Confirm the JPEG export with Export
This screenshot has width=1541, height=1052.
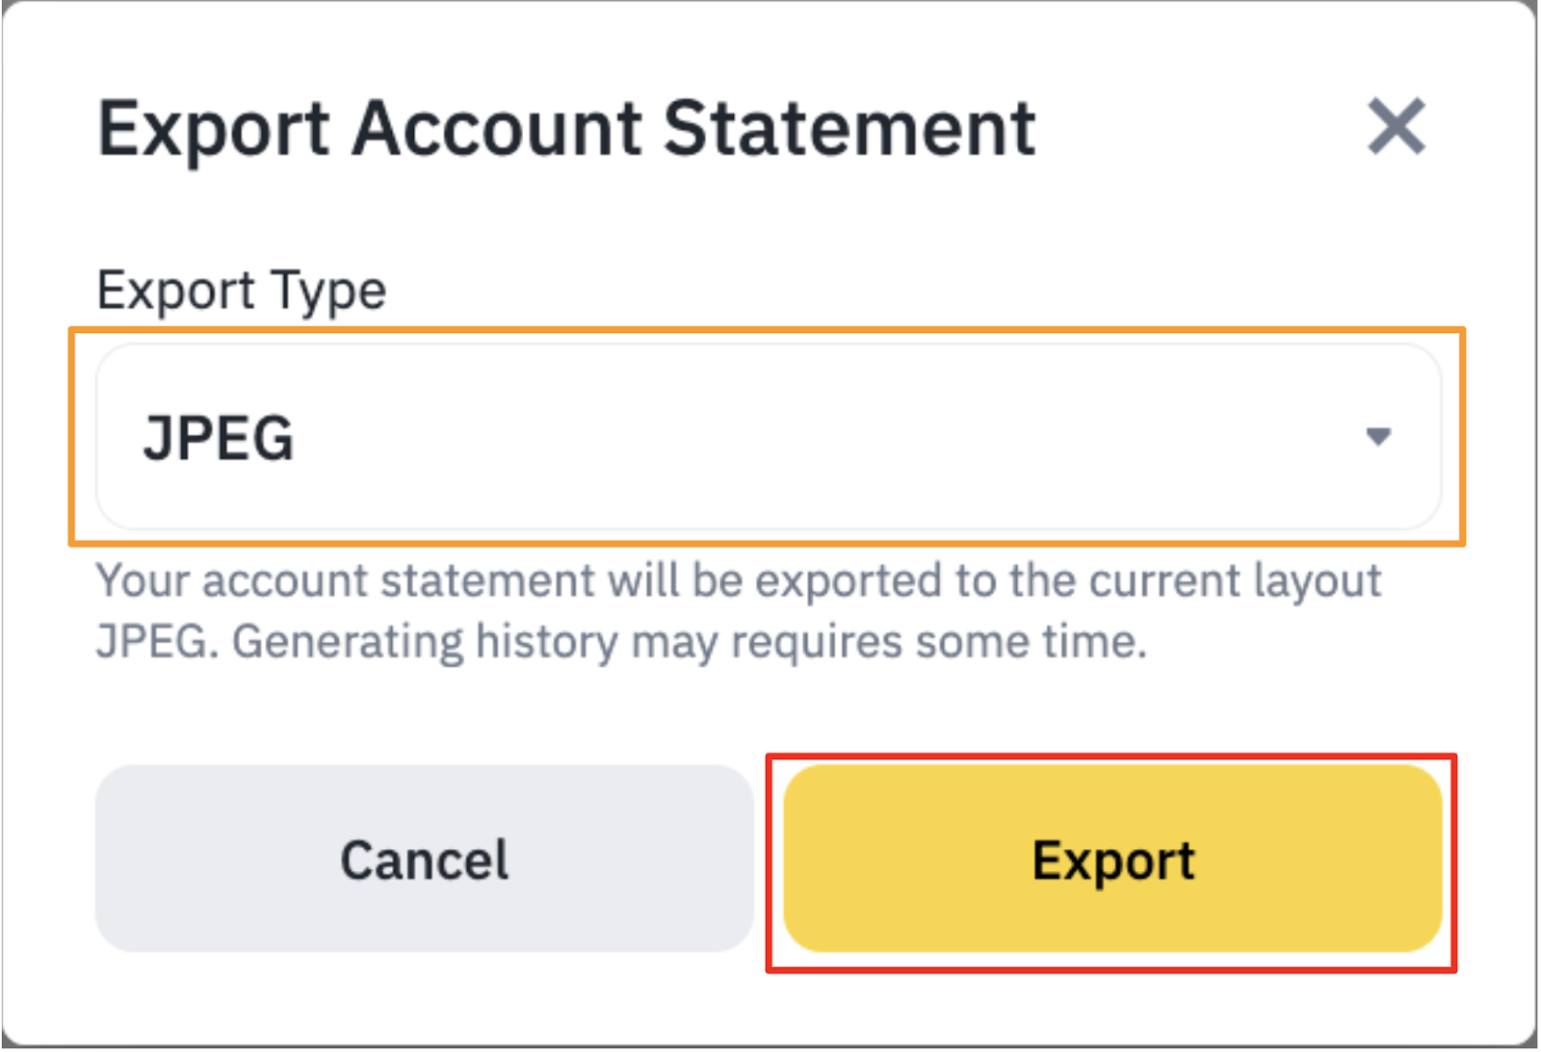1112,859
